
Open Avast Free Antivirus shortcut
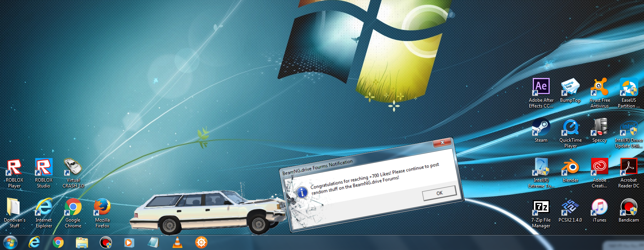599,93
